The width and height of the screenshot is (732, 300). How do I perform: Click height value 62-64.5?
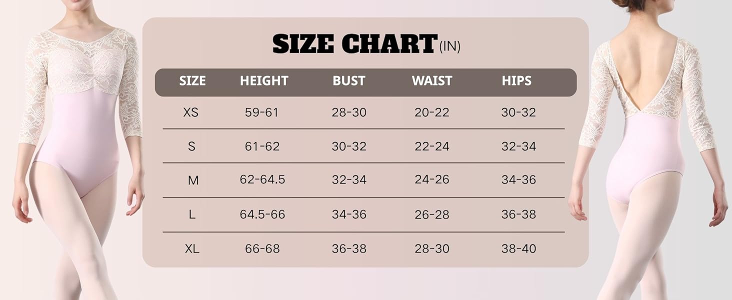click(x=262, y=179)
